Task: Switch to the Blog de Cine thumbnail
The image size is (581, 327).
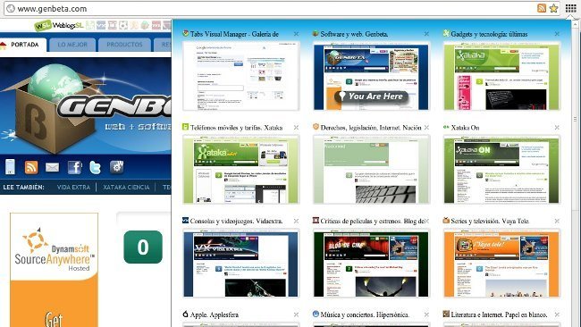Action: tap(371, 263)
